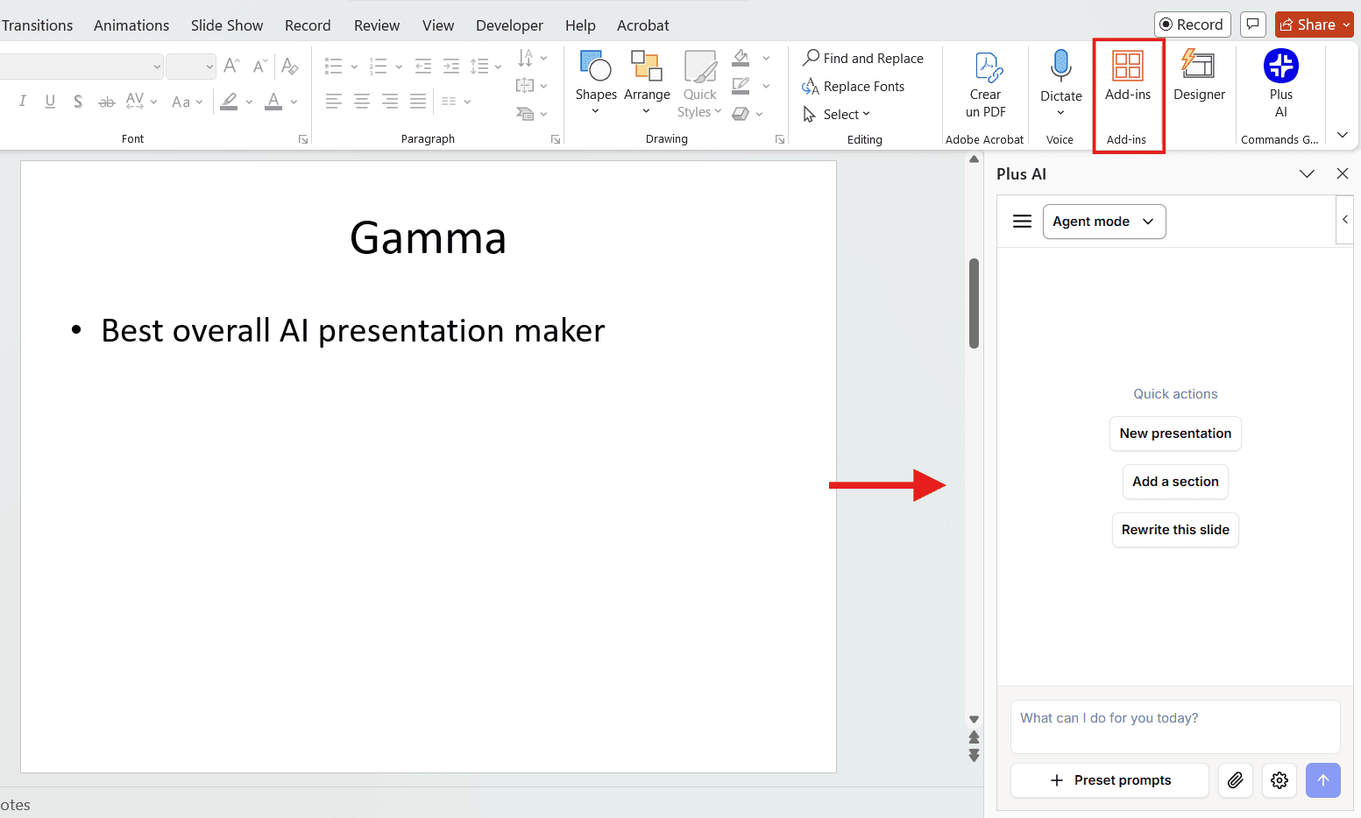The height and width of the screenshot is (818, 1361).
Task: Toggle italic formatting
Action: [22, 102]
